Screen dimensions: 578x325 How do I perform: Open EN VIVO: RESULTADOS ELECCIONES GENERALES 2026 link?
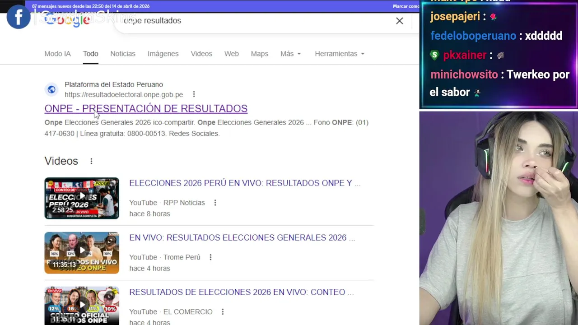(x=242, y=238)
